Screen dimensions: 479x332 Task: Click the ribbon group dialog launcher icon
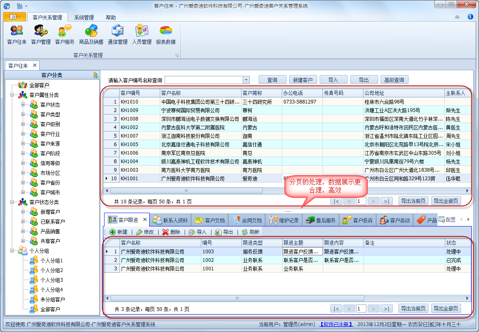(x=177, y=56)
